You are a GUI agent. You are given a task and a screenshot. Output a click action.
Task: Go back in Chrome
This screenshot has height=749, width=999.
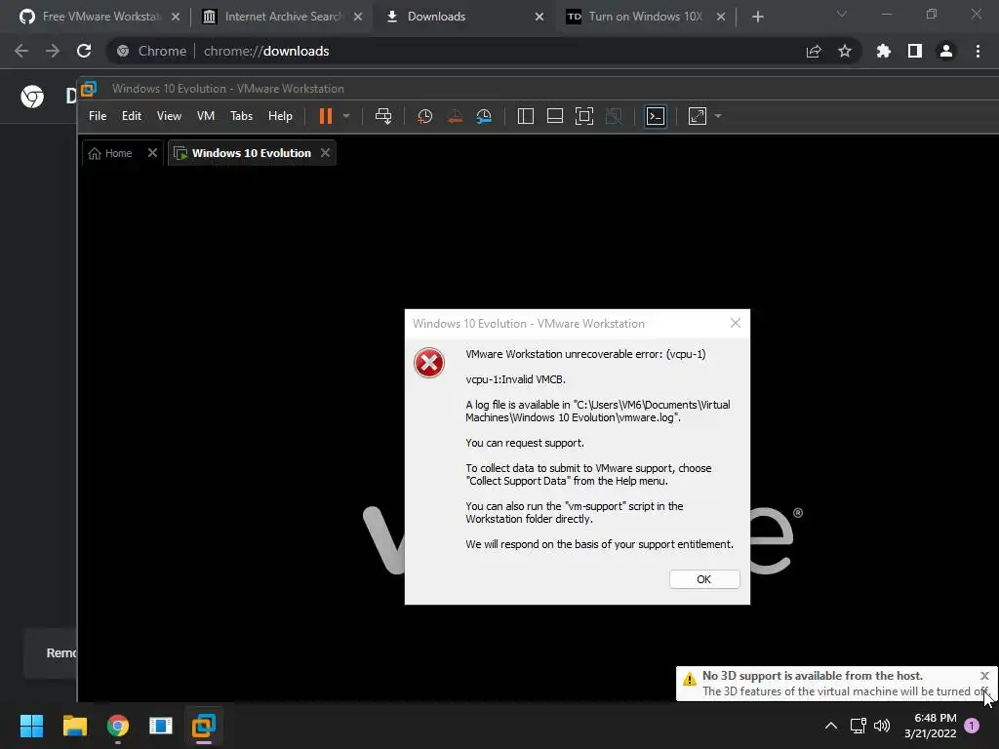click(21, 51)
